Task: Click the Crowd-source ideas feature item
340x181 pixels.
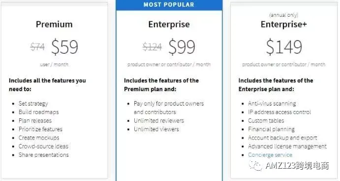Action: click(43, 146)
